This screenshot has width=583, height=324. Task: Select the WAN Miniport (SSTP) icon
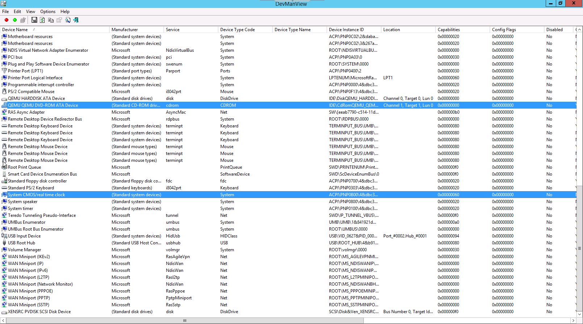(4, 305)
